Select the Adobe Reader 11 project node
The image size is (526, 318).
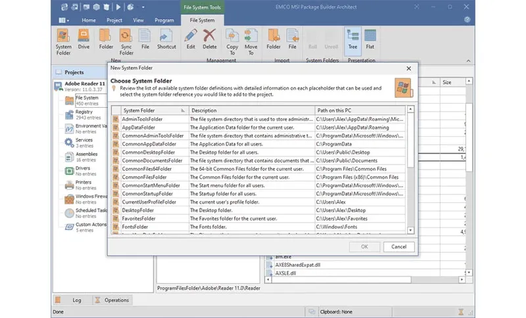point(80,86)
